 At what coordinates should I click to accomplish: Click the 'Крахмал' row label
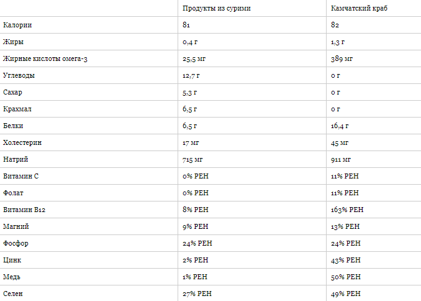tap(17, 109)
